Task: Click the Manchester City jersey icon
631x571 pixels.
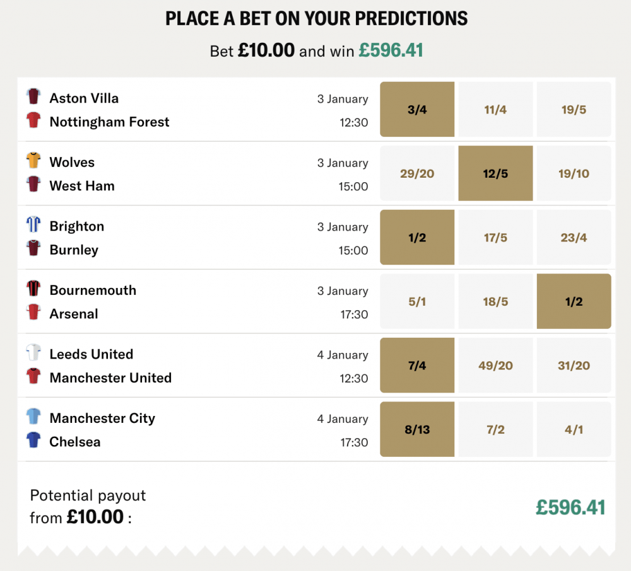Action: pyautogui.click(x=33, y=418)
